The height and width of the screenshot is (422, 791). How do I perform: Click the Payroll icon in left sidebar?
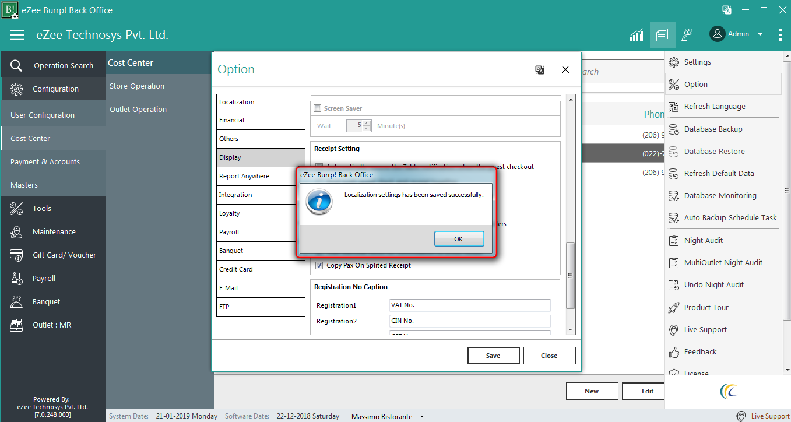16,278
